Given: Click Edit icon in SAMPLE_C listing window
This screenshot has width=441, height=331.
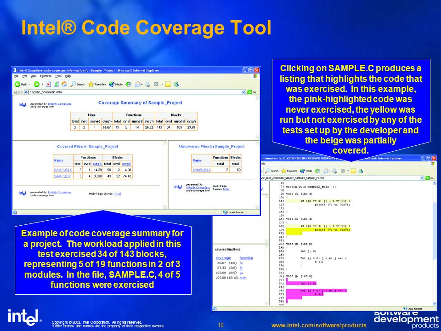Looking at the screenshot, I should point(343,171).
